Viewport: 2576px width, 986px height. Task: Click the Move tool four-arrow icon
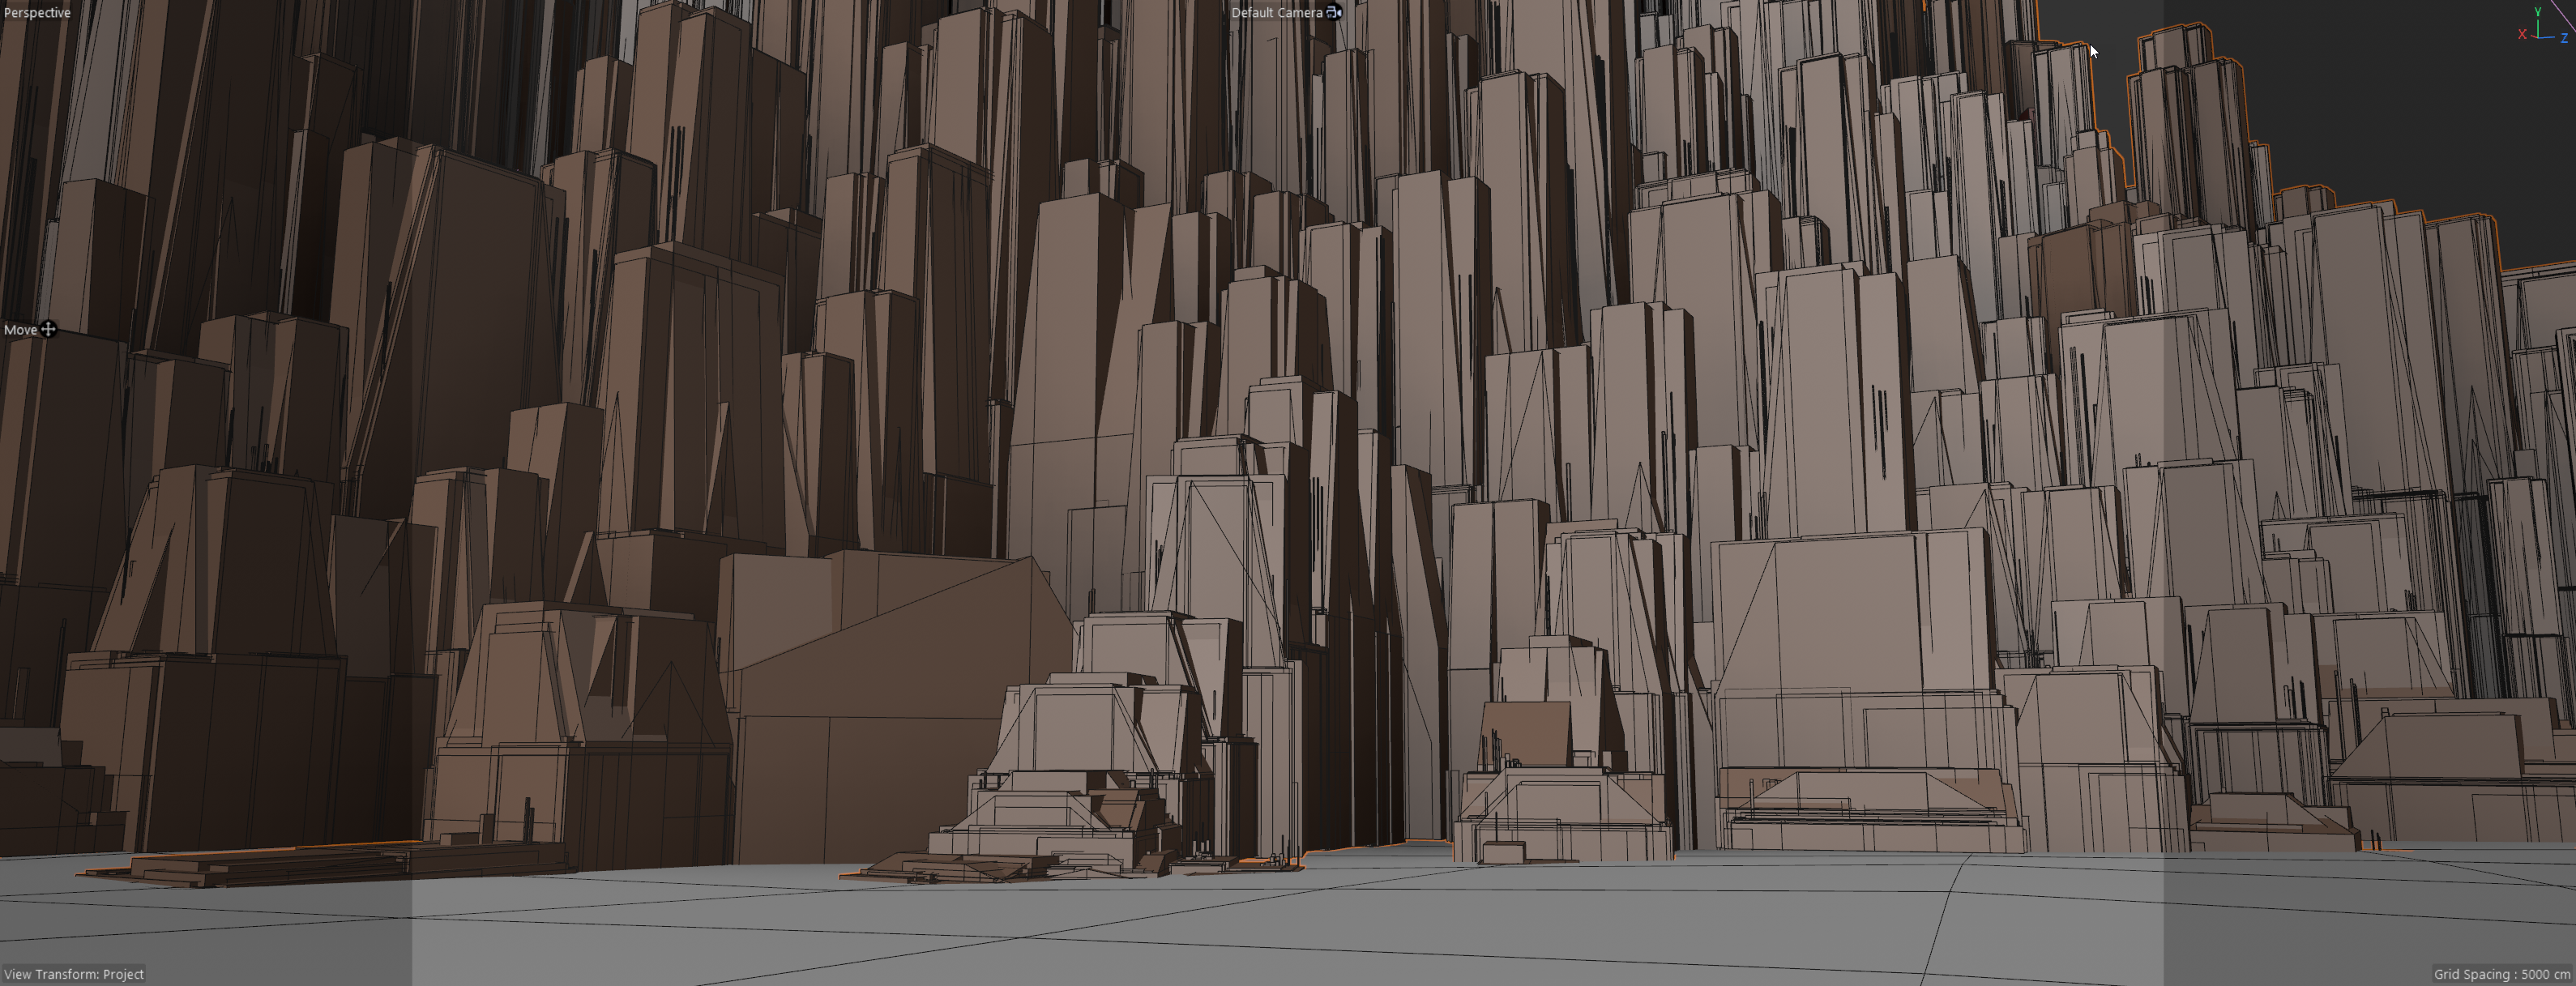point(48,329)
